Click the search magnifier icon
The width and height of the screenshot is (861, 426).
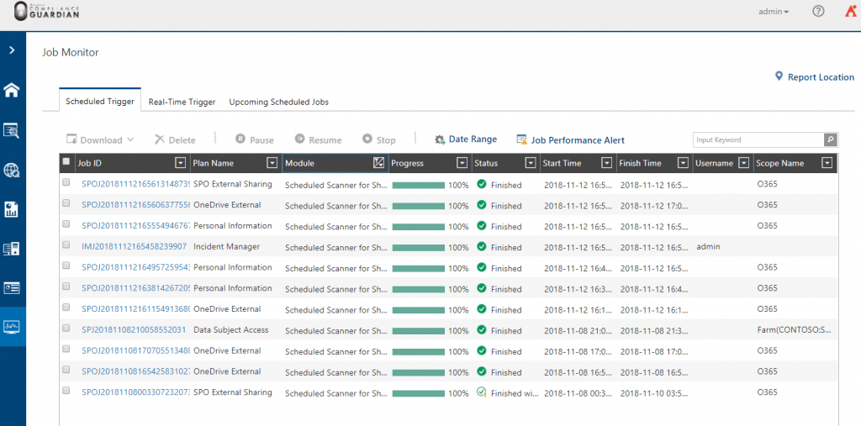tap(831, 140)
